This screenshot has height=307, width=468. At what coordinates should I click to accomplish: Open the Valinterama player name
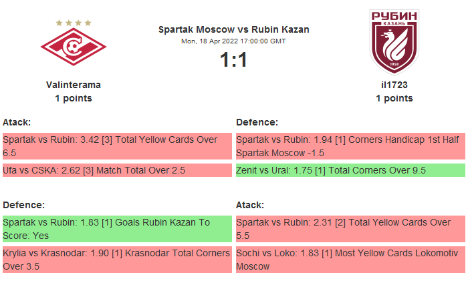coord(74,85)
